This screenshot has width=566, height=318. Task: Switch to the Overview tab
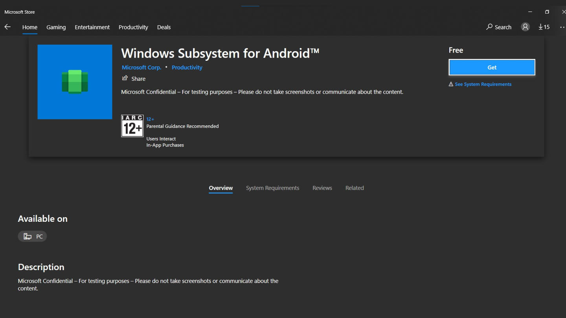(x=221, y=188)
